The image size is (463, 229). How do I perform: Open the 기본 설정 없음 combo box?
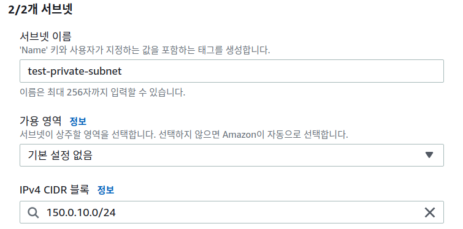pos(232,155)
